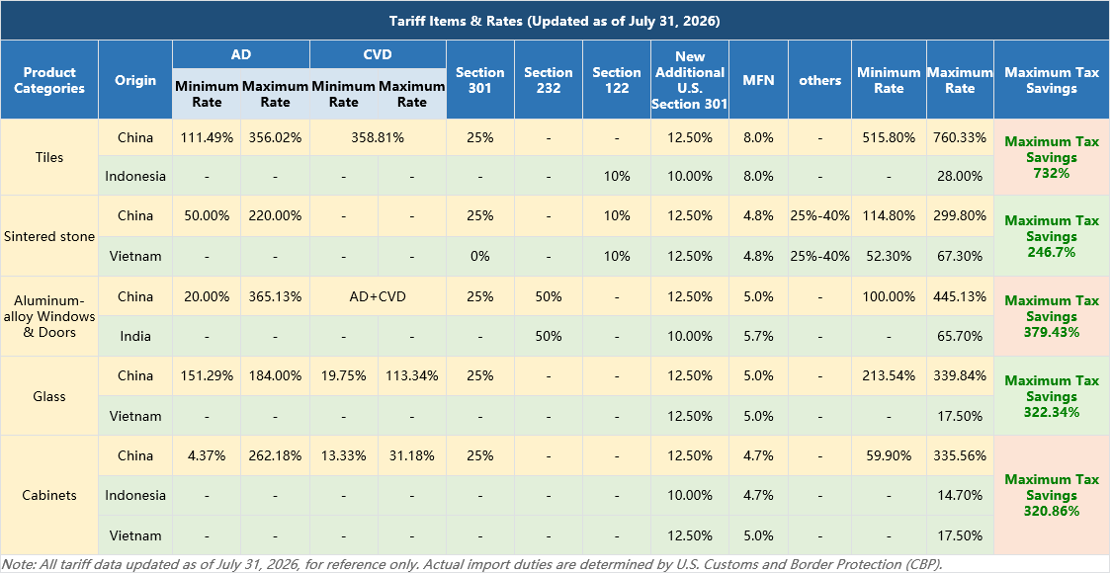Screen dimensions: 1111x573
Task: Select the 5.7% MFN cell for India
Action: tap(758, 336)
